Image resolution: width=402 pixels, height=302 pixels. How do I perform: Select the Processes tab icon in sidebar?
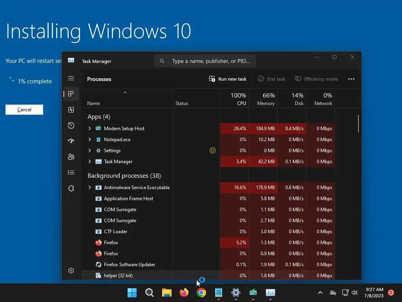tap(71, 94)
